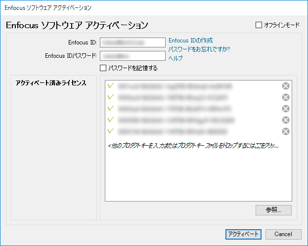Viewport: 308px width, 246px height.
Task: Remove the third activated license with its X icon
Action: (286, 109)
